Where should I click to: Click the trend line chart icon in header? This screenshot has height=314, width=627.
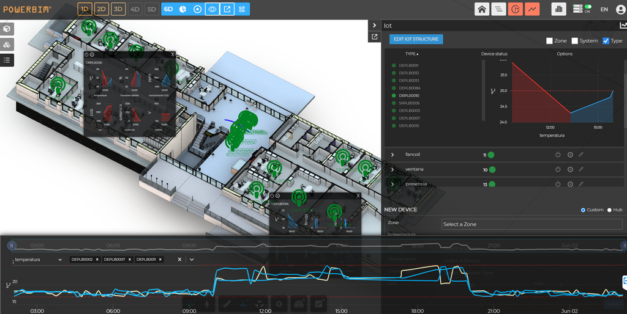532,9
